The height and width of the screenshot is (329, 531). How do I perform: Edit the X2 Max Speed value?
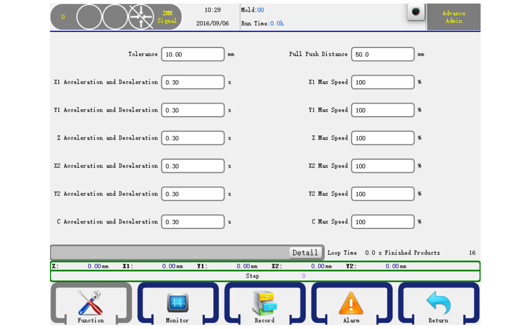pos(383,166)
